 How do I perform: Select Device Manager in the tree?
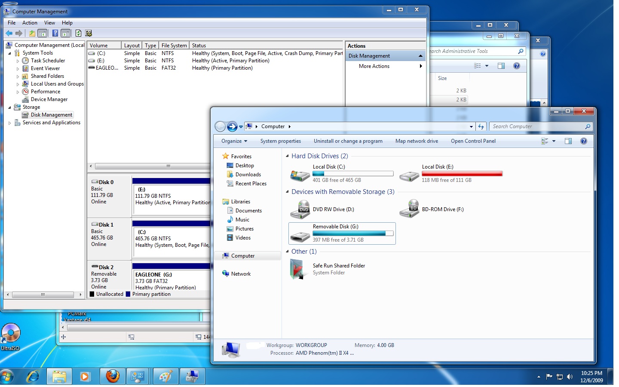[x=49, y=99]
